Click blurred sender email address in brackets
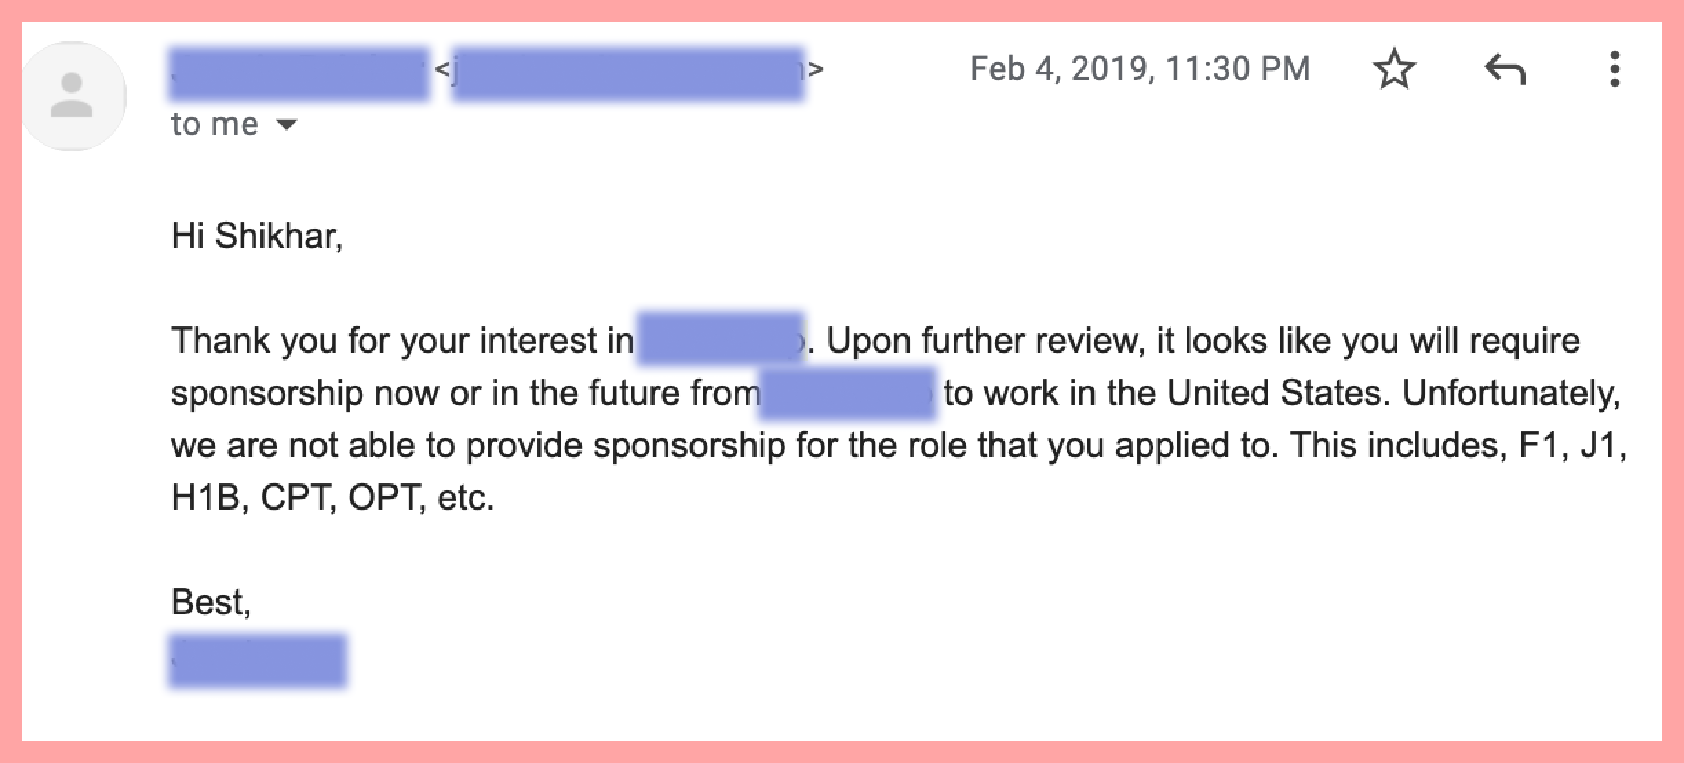Screen dimensions: 1684x763 point(628,74)
